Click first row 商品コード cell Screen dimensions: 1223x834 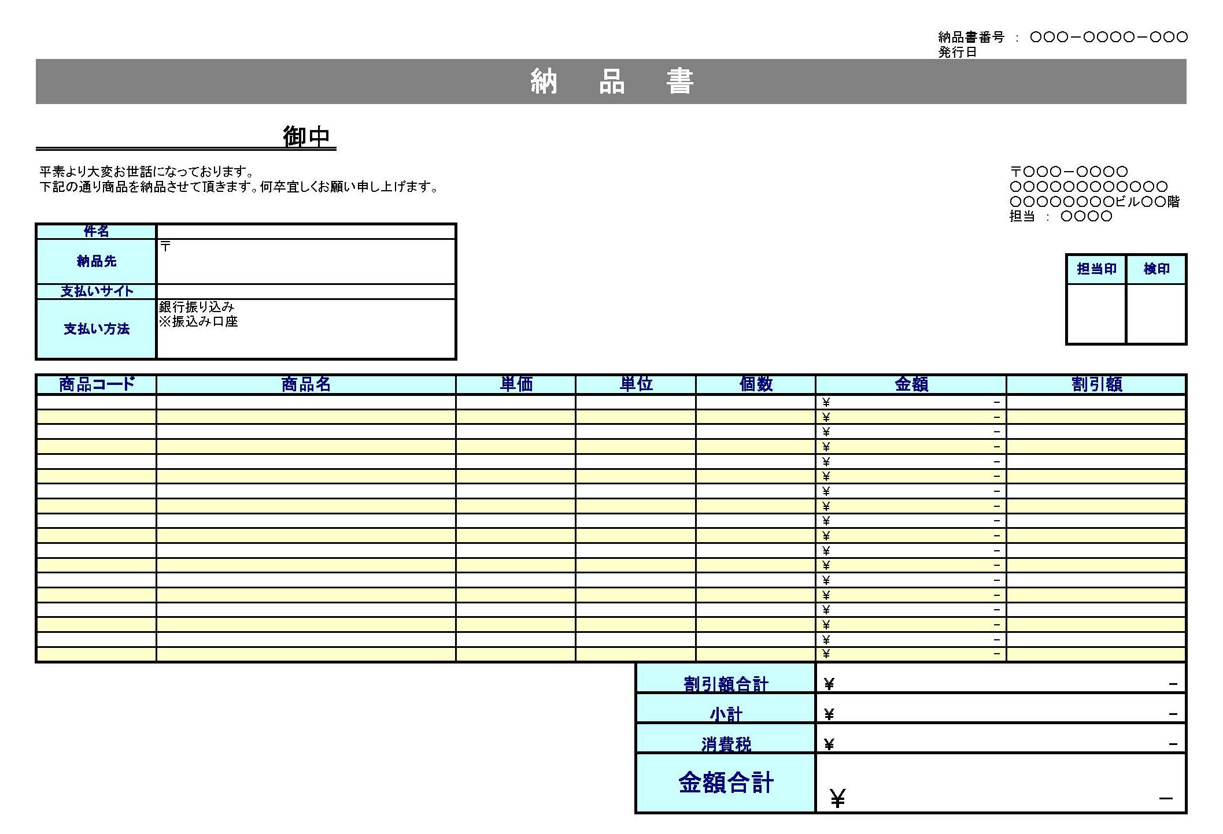(x=96, y=402)
